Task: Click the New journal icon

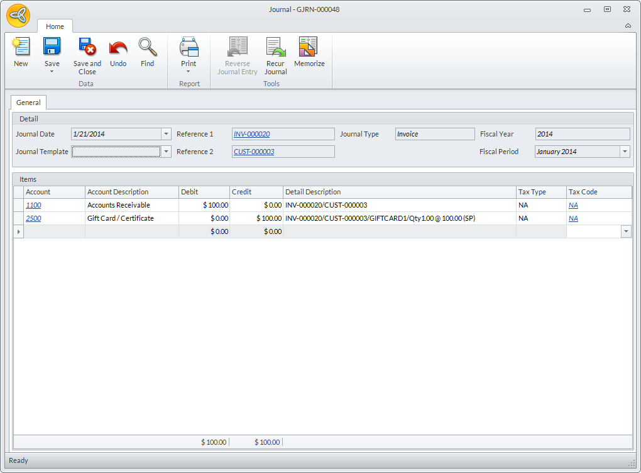Action: (21, 48)
